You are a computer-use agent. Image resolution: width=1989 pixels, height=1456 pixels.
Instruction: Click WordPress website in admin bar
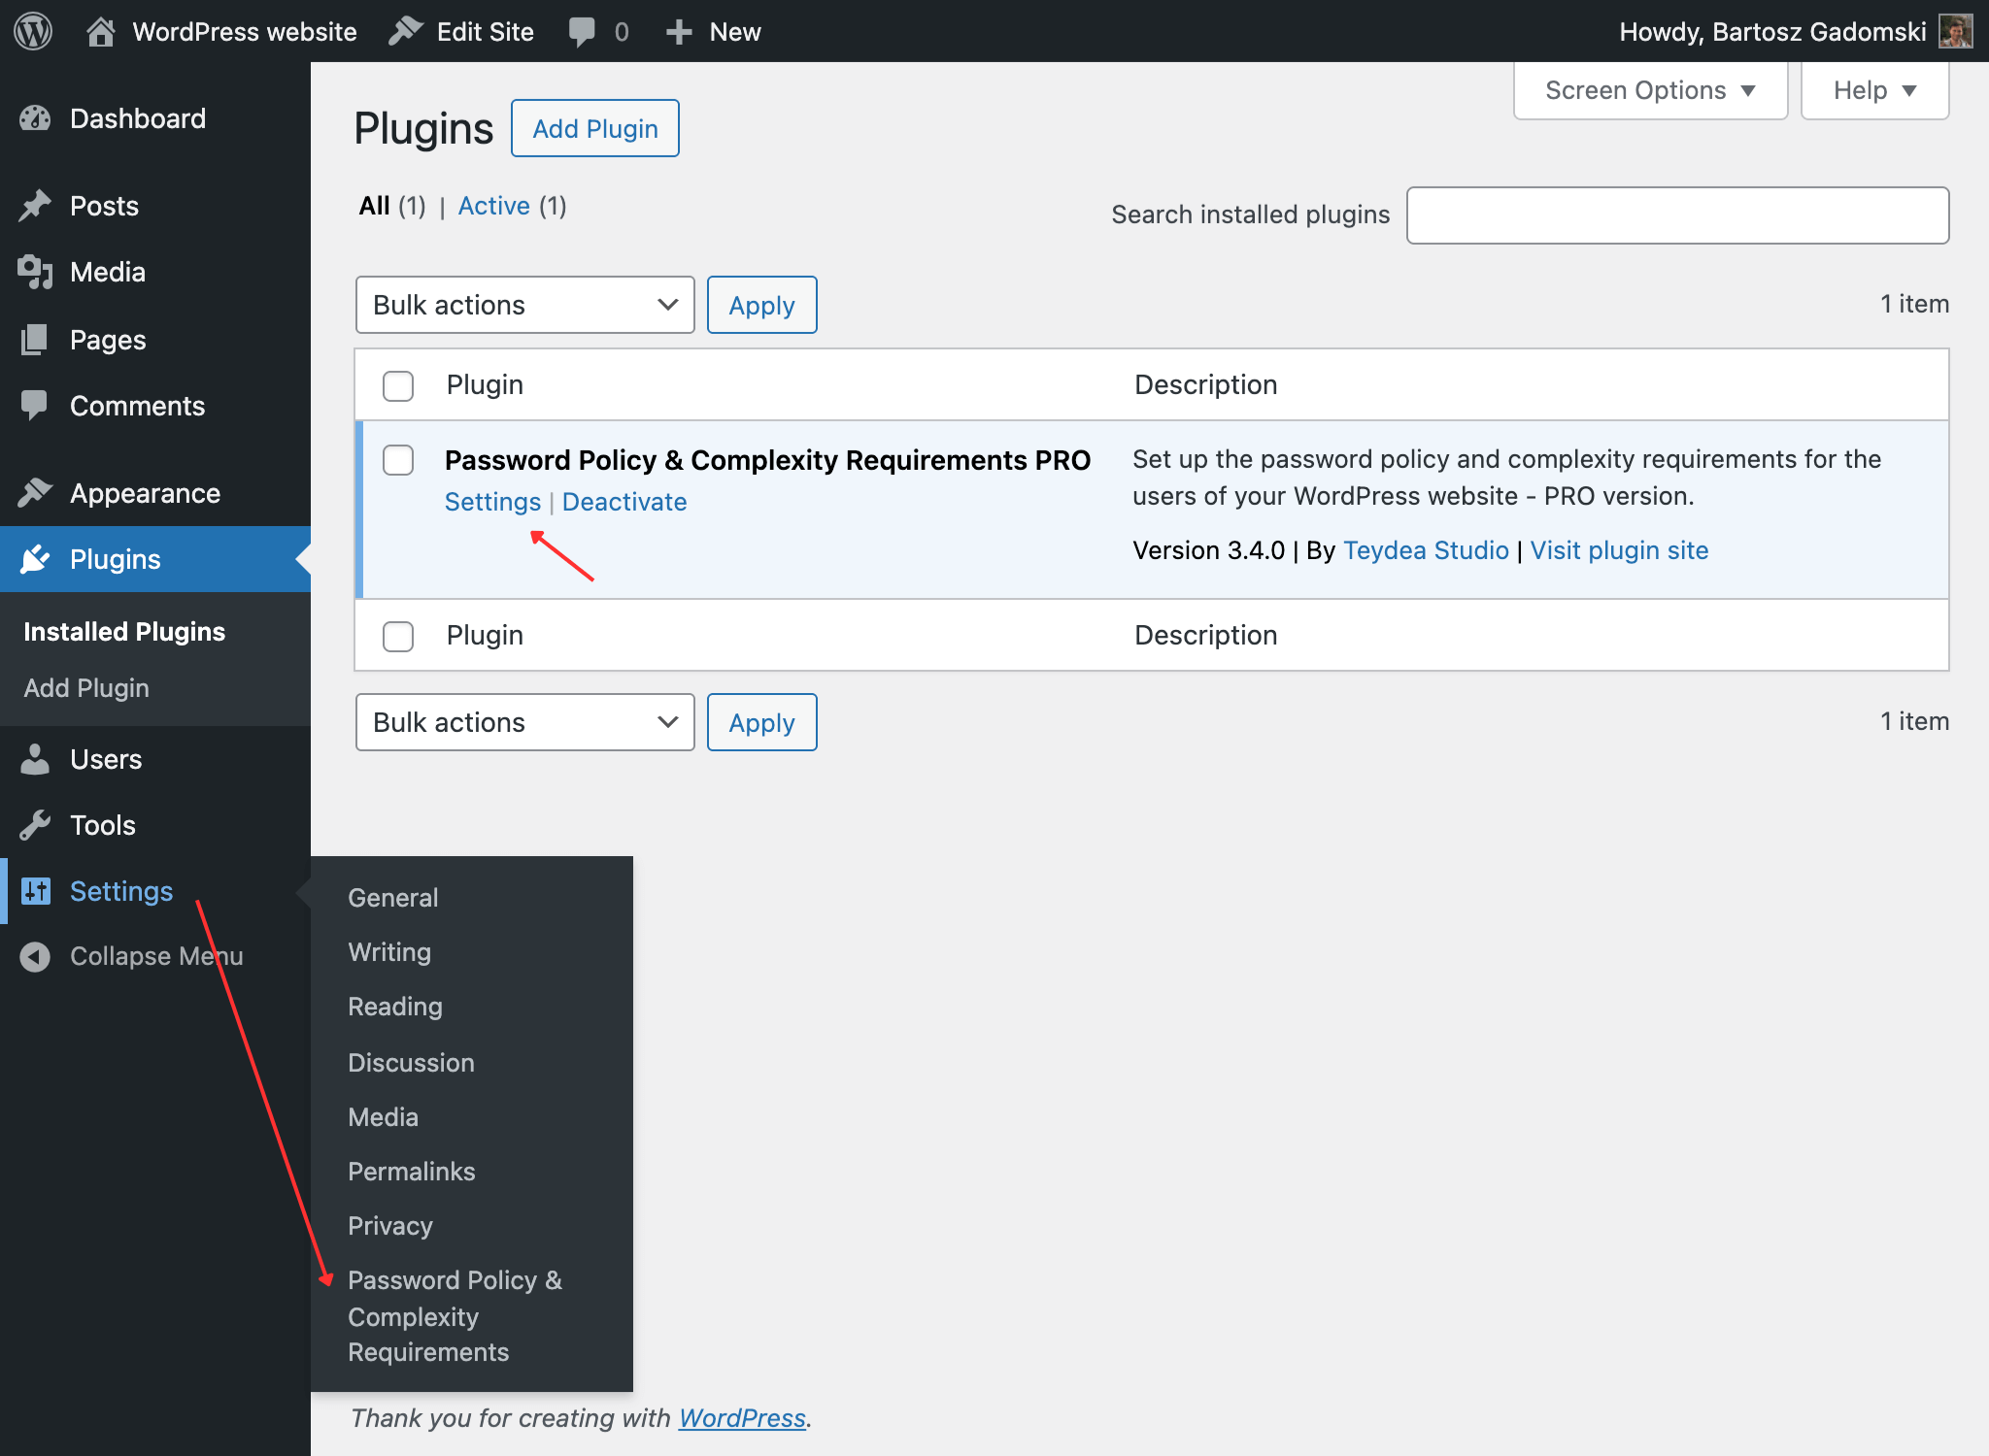click(245, 32)
